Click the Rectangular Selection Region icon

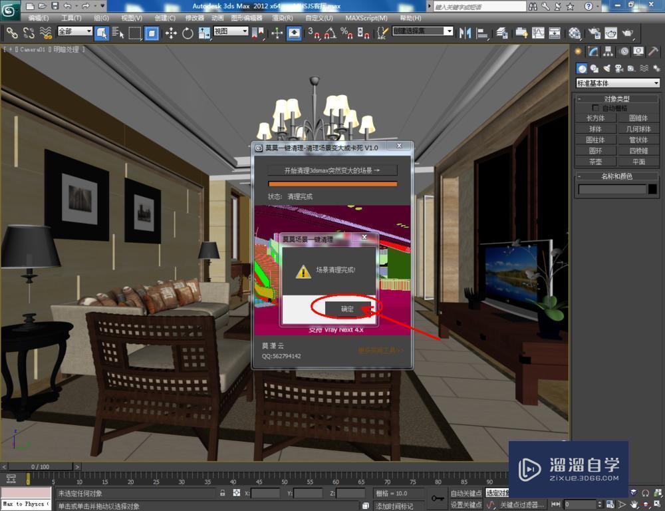coord(135,33)
